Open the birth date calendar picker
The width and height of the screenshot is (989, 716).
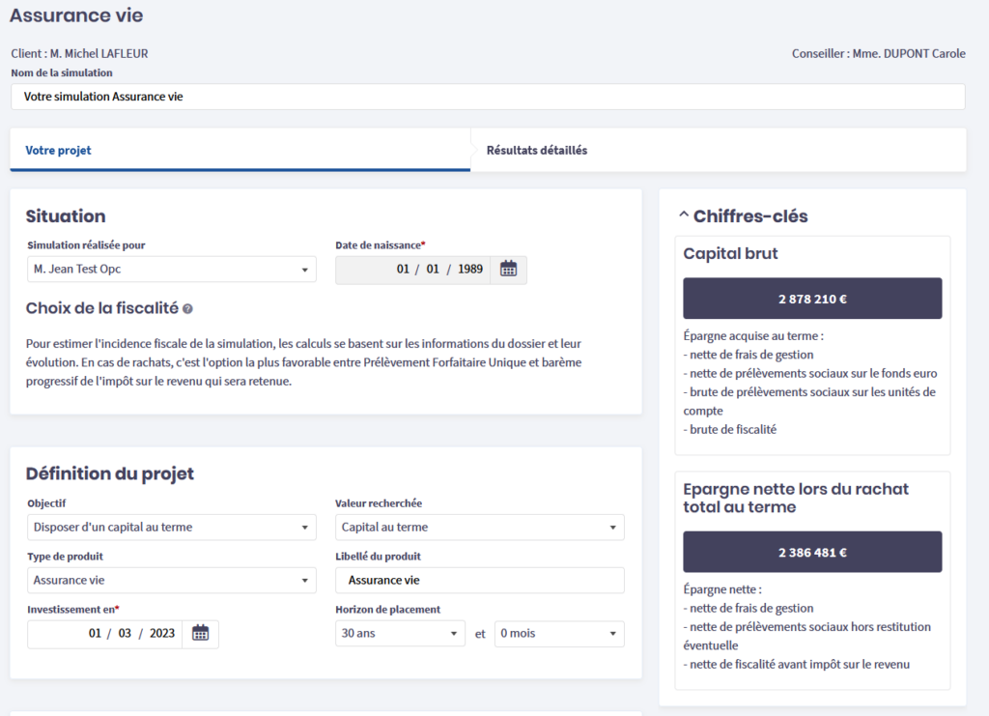508,270
